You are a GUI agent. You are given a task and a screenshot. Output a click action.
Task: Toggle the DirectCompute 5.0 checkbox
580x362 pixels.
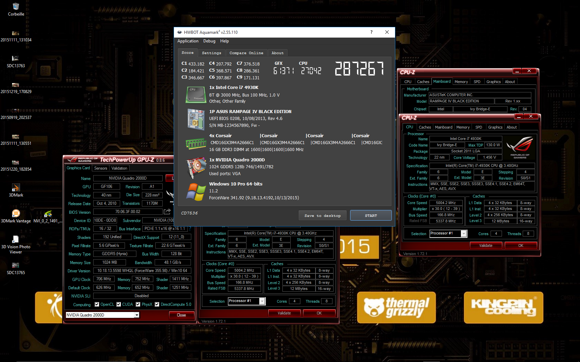pos(157,304)
